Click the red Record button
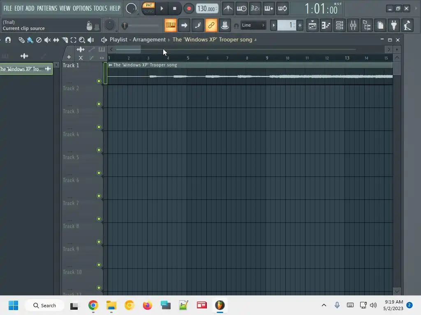Image resolution: width=421 pixels, height=315 pixels. coord(189,9)
